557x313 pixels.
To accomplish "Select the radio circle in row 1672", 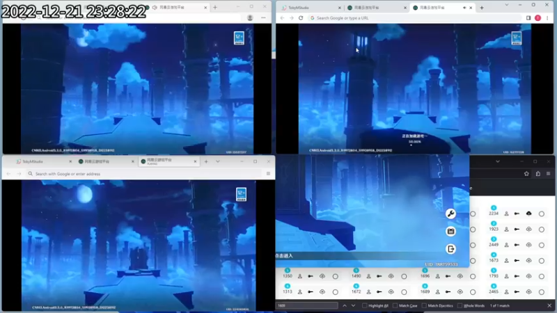I will click(404, 292).
